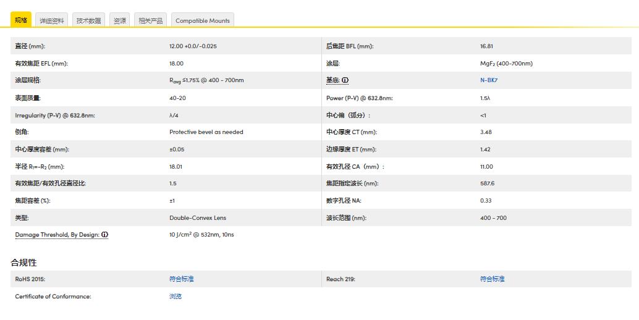Select wavelength range value 400 - 700

click(494, 218)
